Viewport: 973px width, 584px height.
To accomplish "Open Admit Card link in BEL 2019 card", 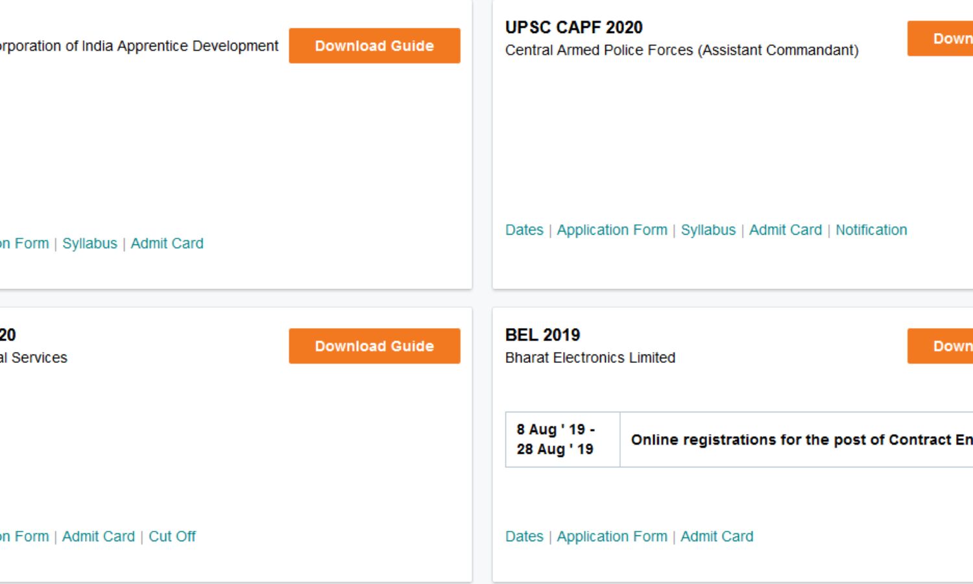I will tap(717, 537).
